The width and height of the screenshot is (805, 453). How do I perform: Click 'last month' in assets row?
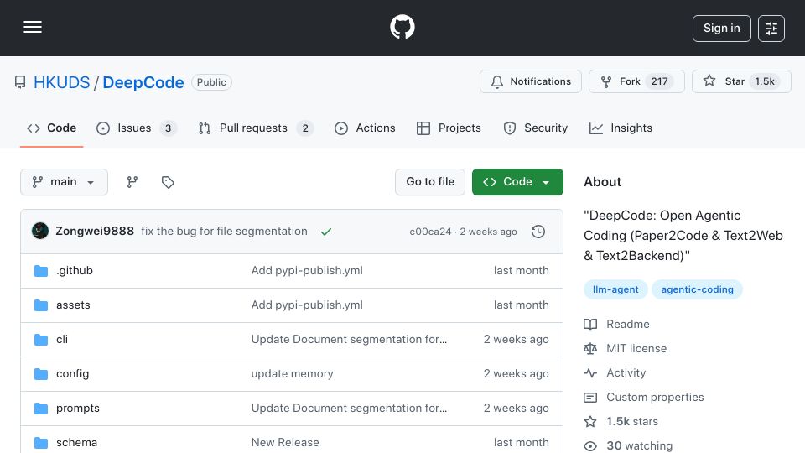point(521,305)
